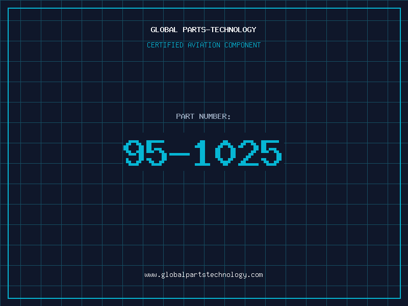
Task: Click the PART NUMBER: label
Action: pos(203,116)
